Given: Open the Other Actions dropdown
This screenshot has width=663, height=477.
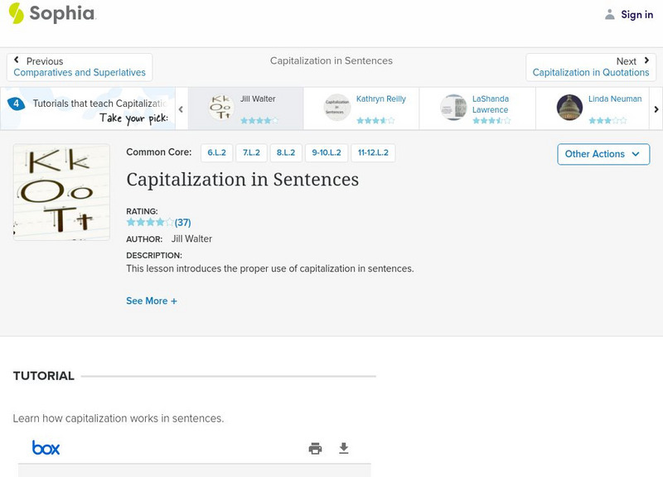Looking at the screenshot, I should click(603, 154).
